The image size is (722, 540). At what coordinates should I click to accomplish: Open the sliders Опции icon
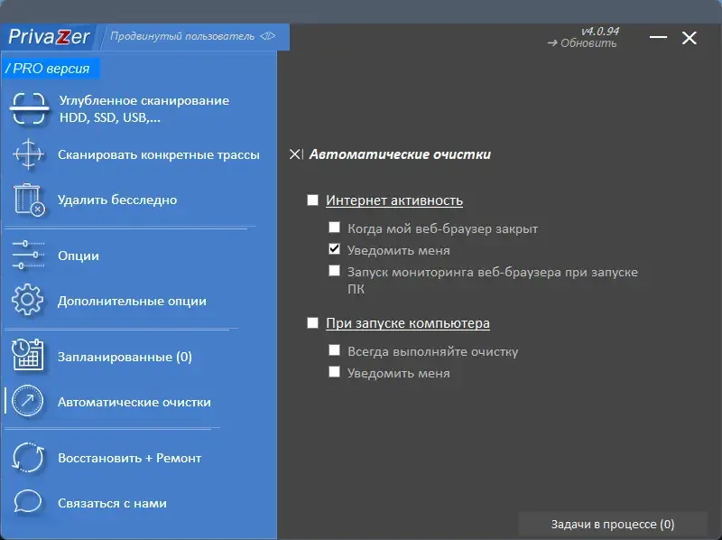29,256
